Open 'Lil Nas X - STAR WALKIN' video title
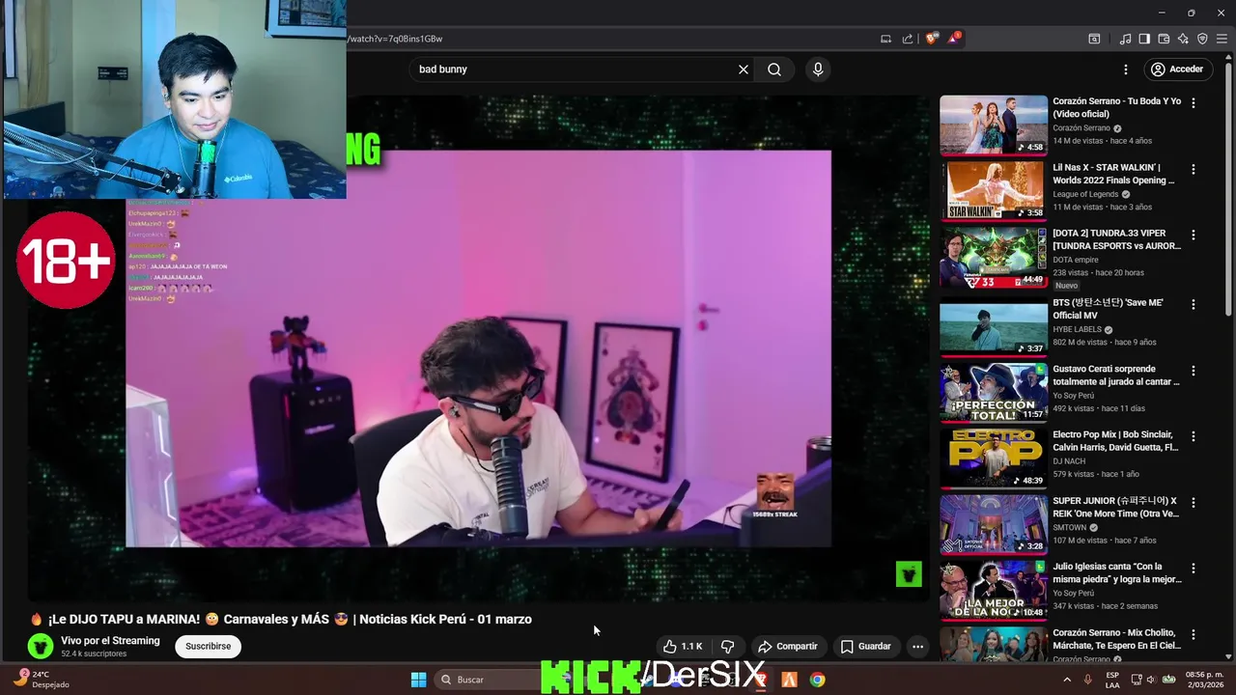 click(1113, 174)
